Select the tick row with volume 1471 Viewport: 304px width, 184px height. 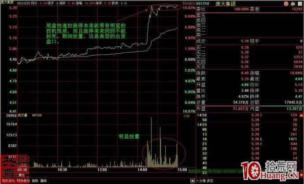(x=247, y=139)
